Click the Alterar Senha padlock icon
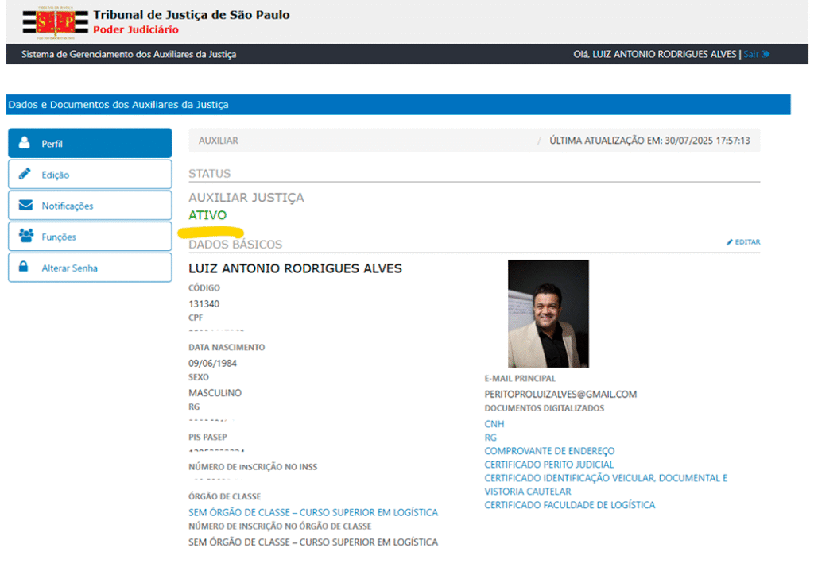Image resolution: width=814 pixels, height=563 pixels. click(25, 268)
